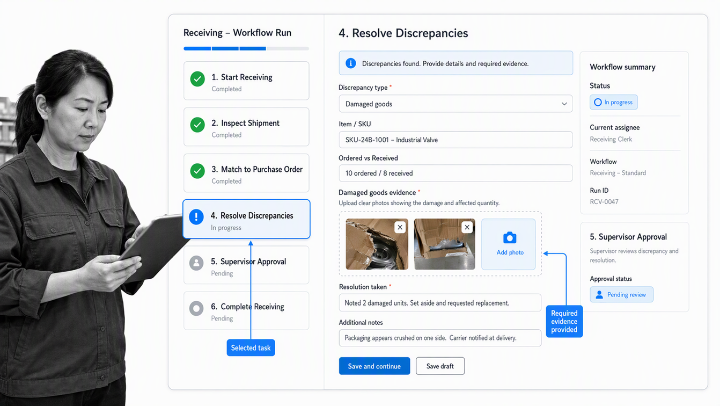
Task: Click the Workflow summary heading
Action: click(622, 67)
